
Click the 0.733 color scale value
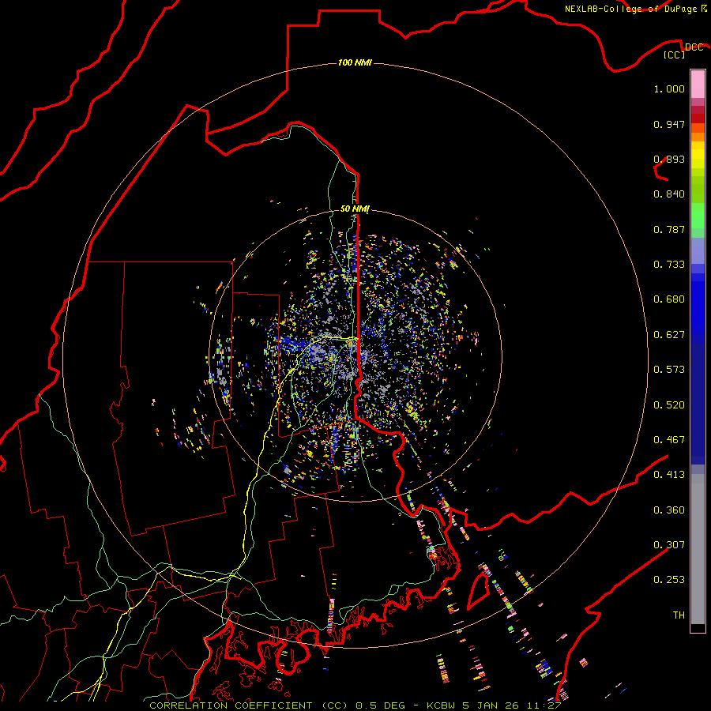point(669,265)
